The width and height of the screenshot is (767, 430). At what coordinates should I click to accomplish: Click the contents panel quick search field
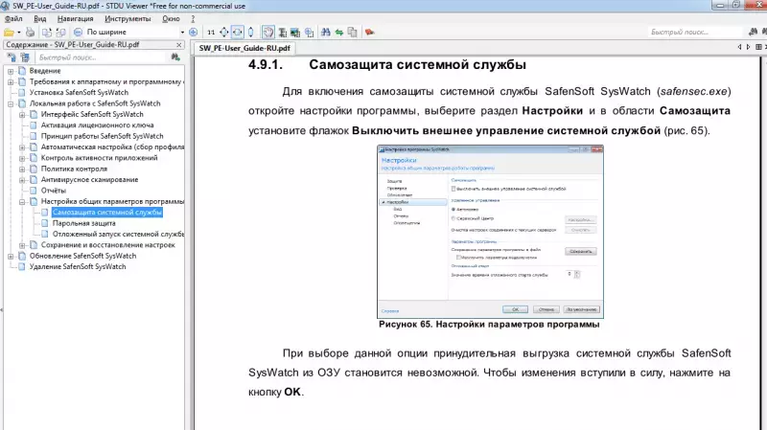coord(102,57)
